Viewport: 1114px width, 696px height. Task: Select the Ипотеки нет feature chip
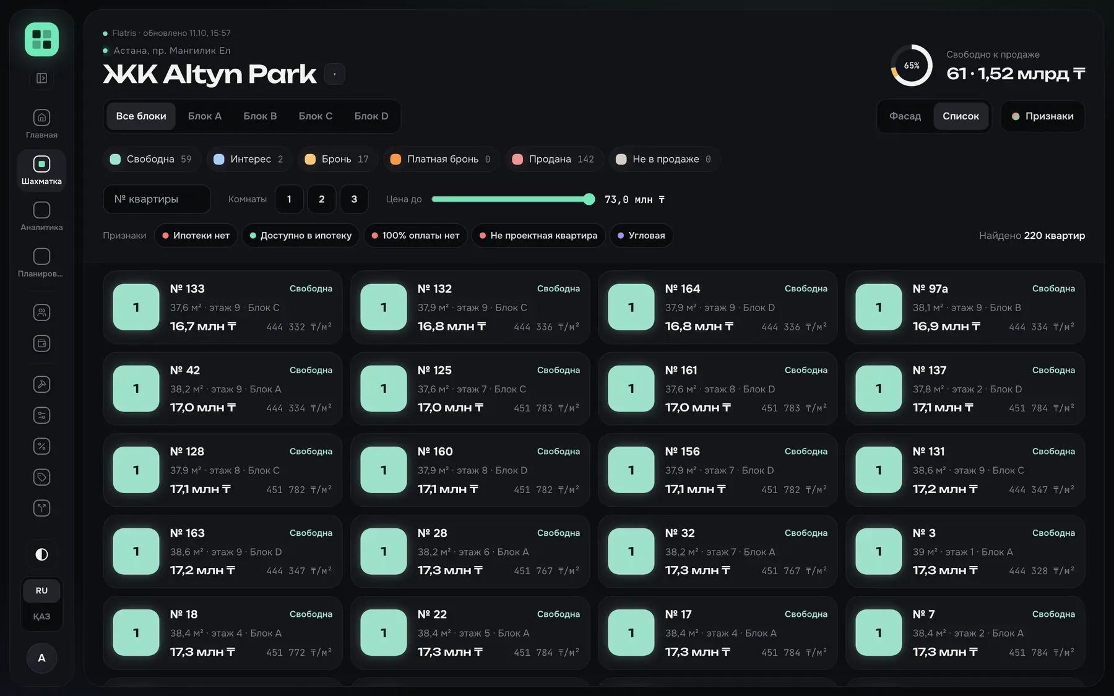(x=196, y=236)
